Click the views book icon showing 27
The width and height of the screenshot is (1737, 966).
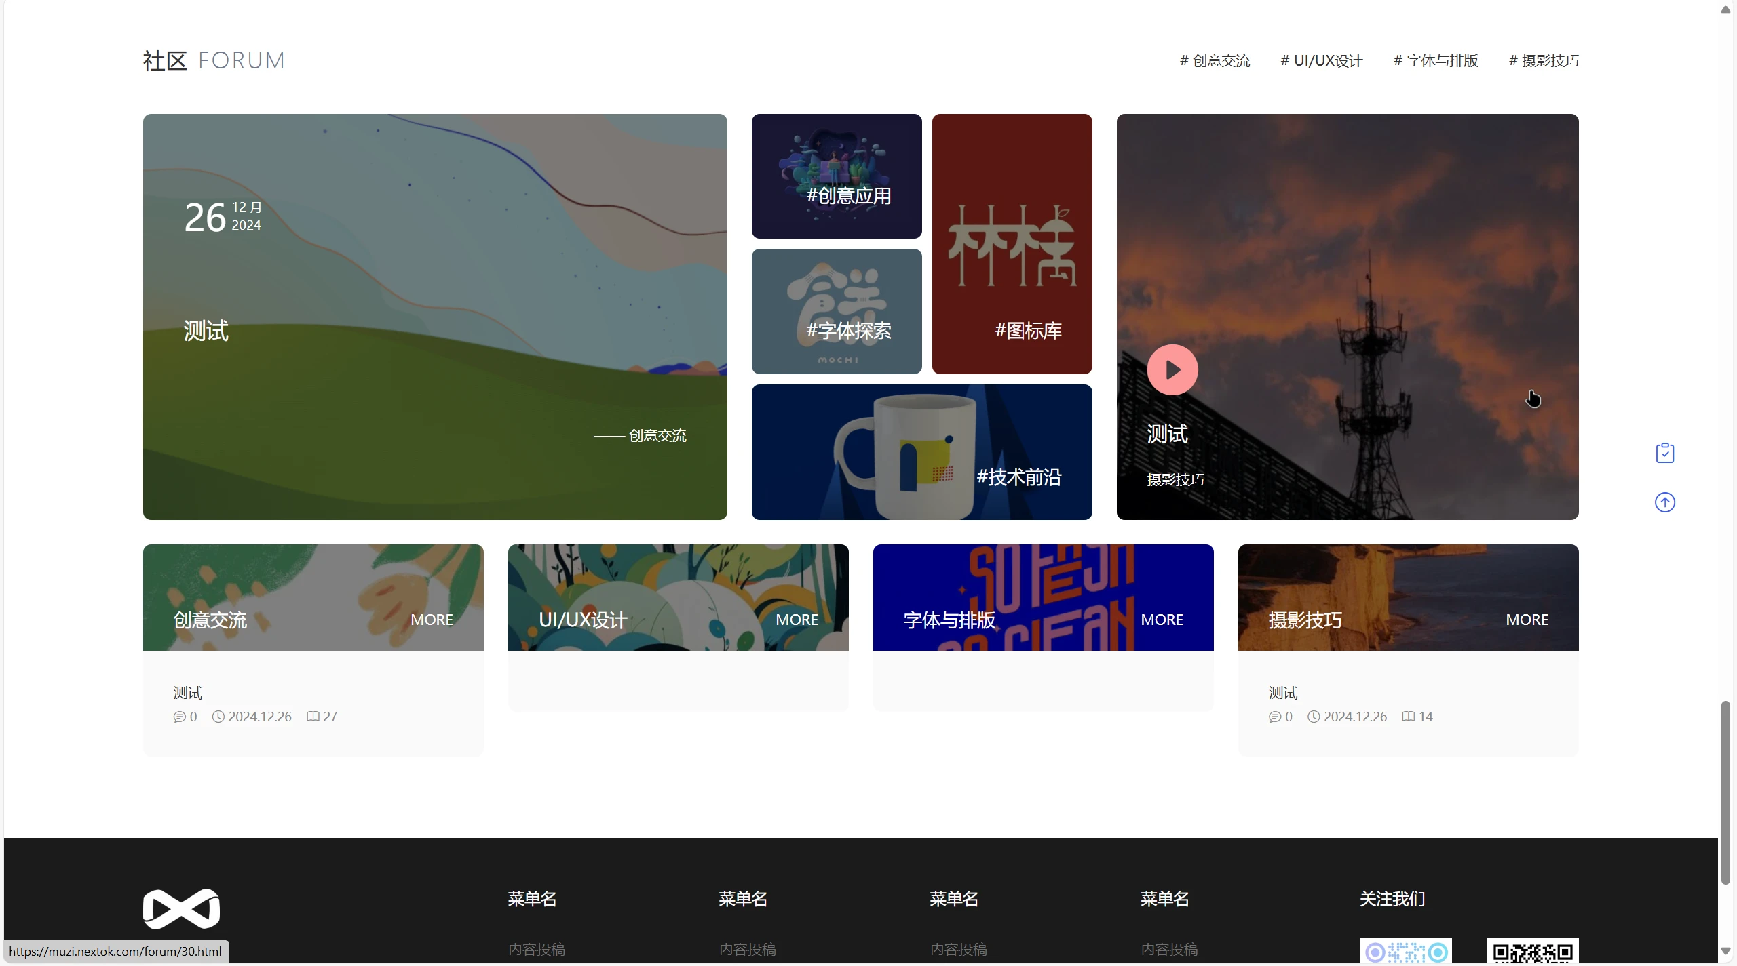313,717
